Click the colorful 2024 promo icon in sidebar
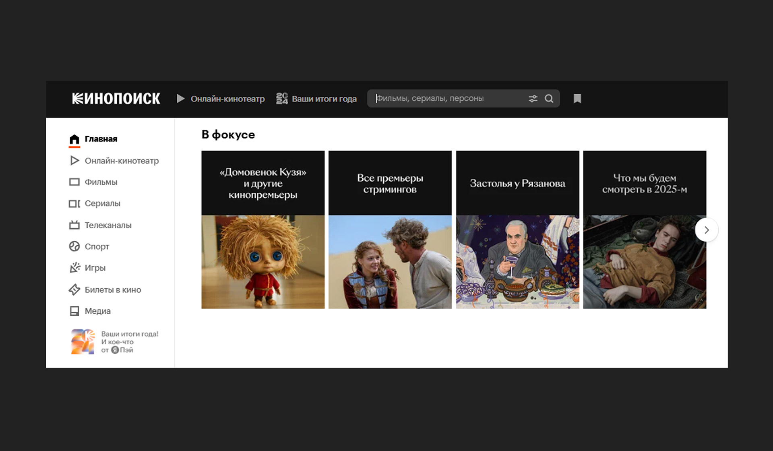The image size is (773, 451). pyautogui.click(x=83, y=342)
